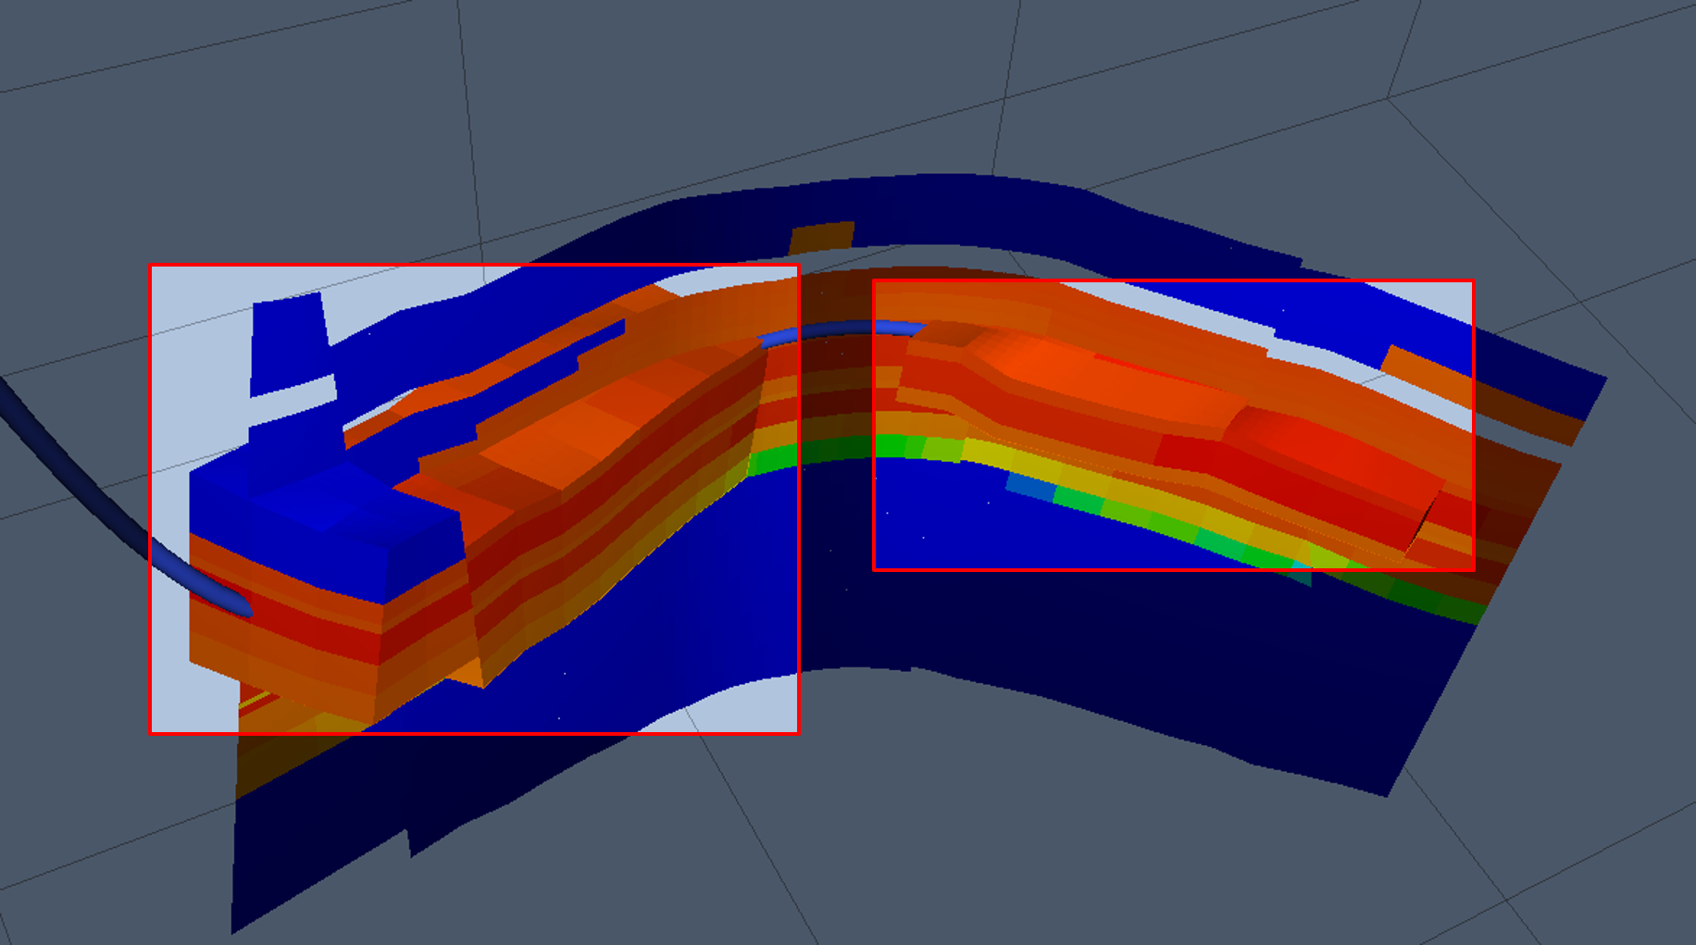Select the left red selection rectangle border

tap(150, 500)
